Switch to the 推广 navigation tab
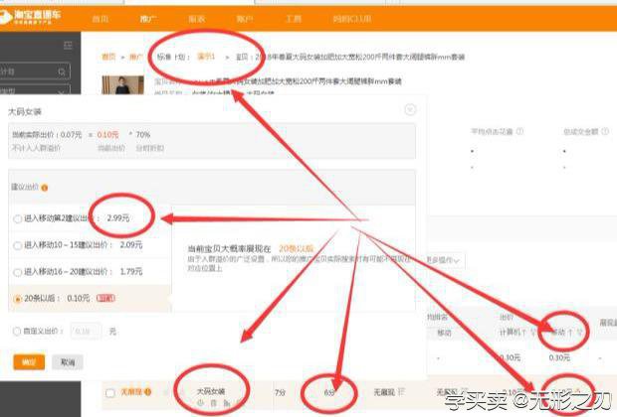 (148, 19)
